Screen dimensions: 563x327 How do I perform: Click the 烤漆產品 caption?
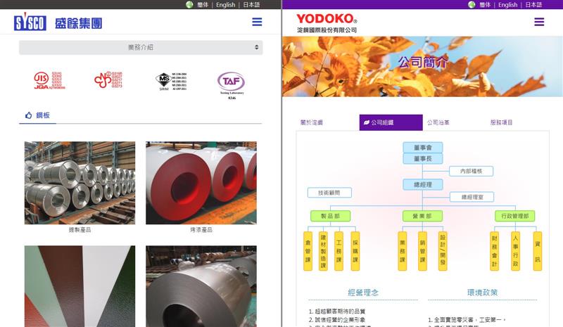(x=201, y=230)
